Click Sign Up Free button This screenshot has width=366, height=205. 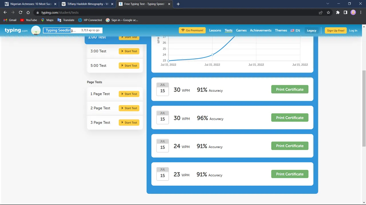point(336,30)
